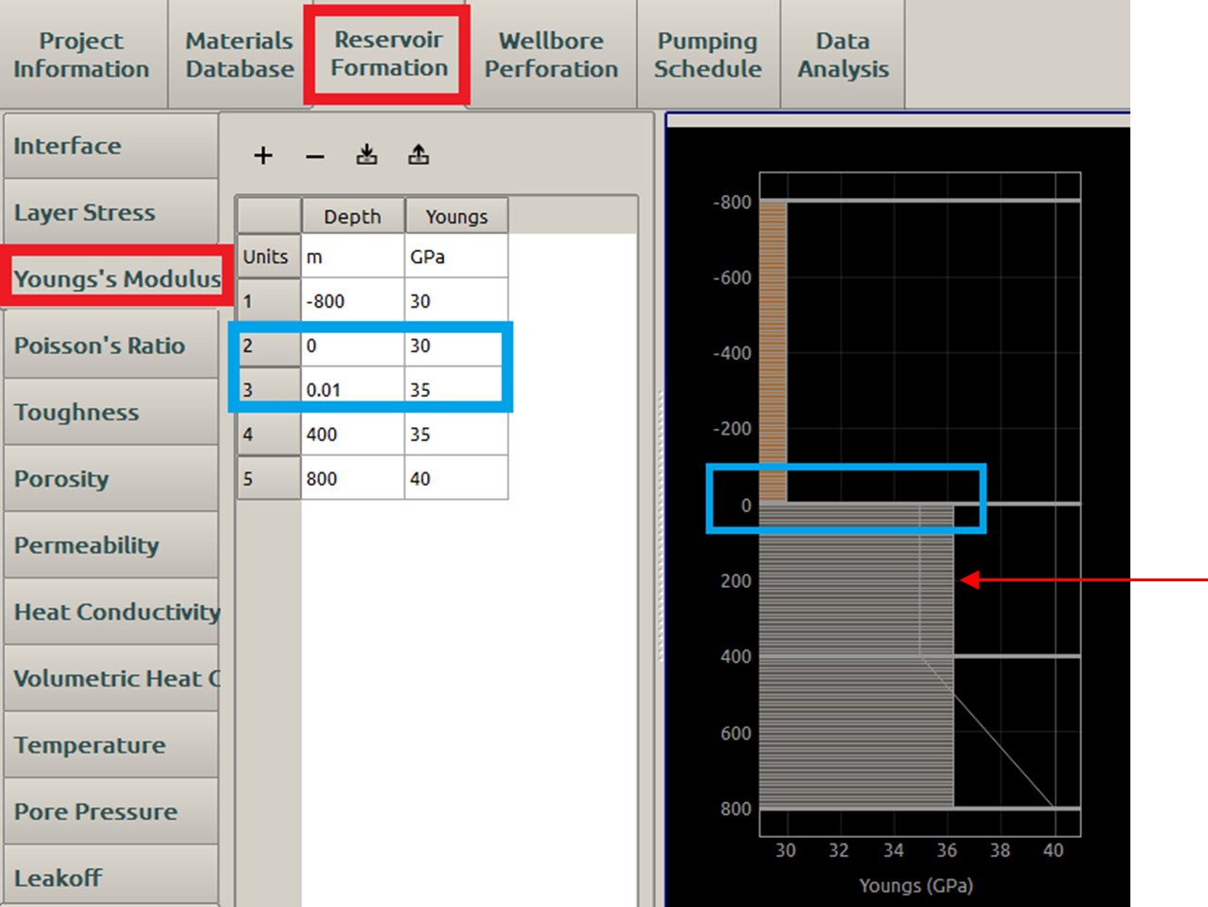Viewport: 1208px width, 907px height.
Task: Open the Data Analysis tab
Action: pos(843,55)
